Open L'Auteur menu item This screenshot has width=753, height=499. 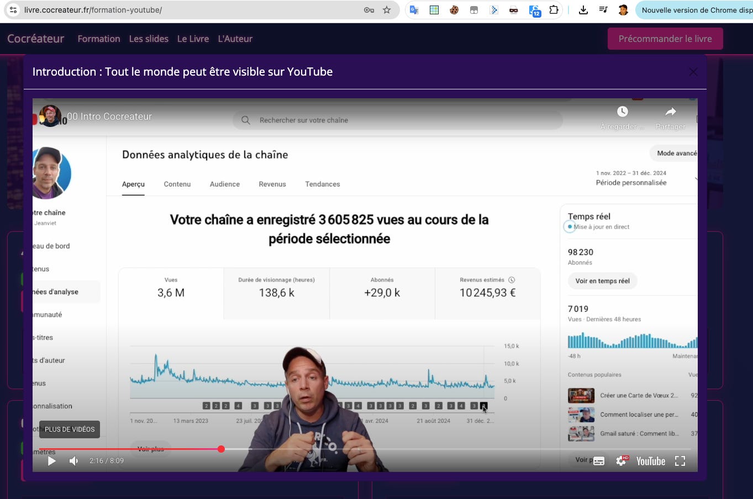(x=235, y=39)
